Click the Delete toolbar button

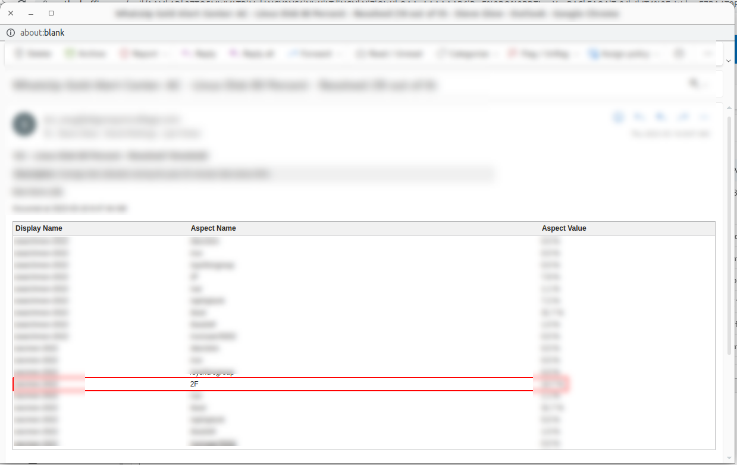click(x=33, y=54)
